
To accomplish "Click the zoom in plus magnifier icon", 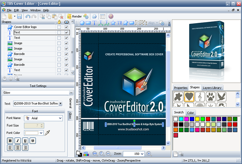I will click(149, 154).
